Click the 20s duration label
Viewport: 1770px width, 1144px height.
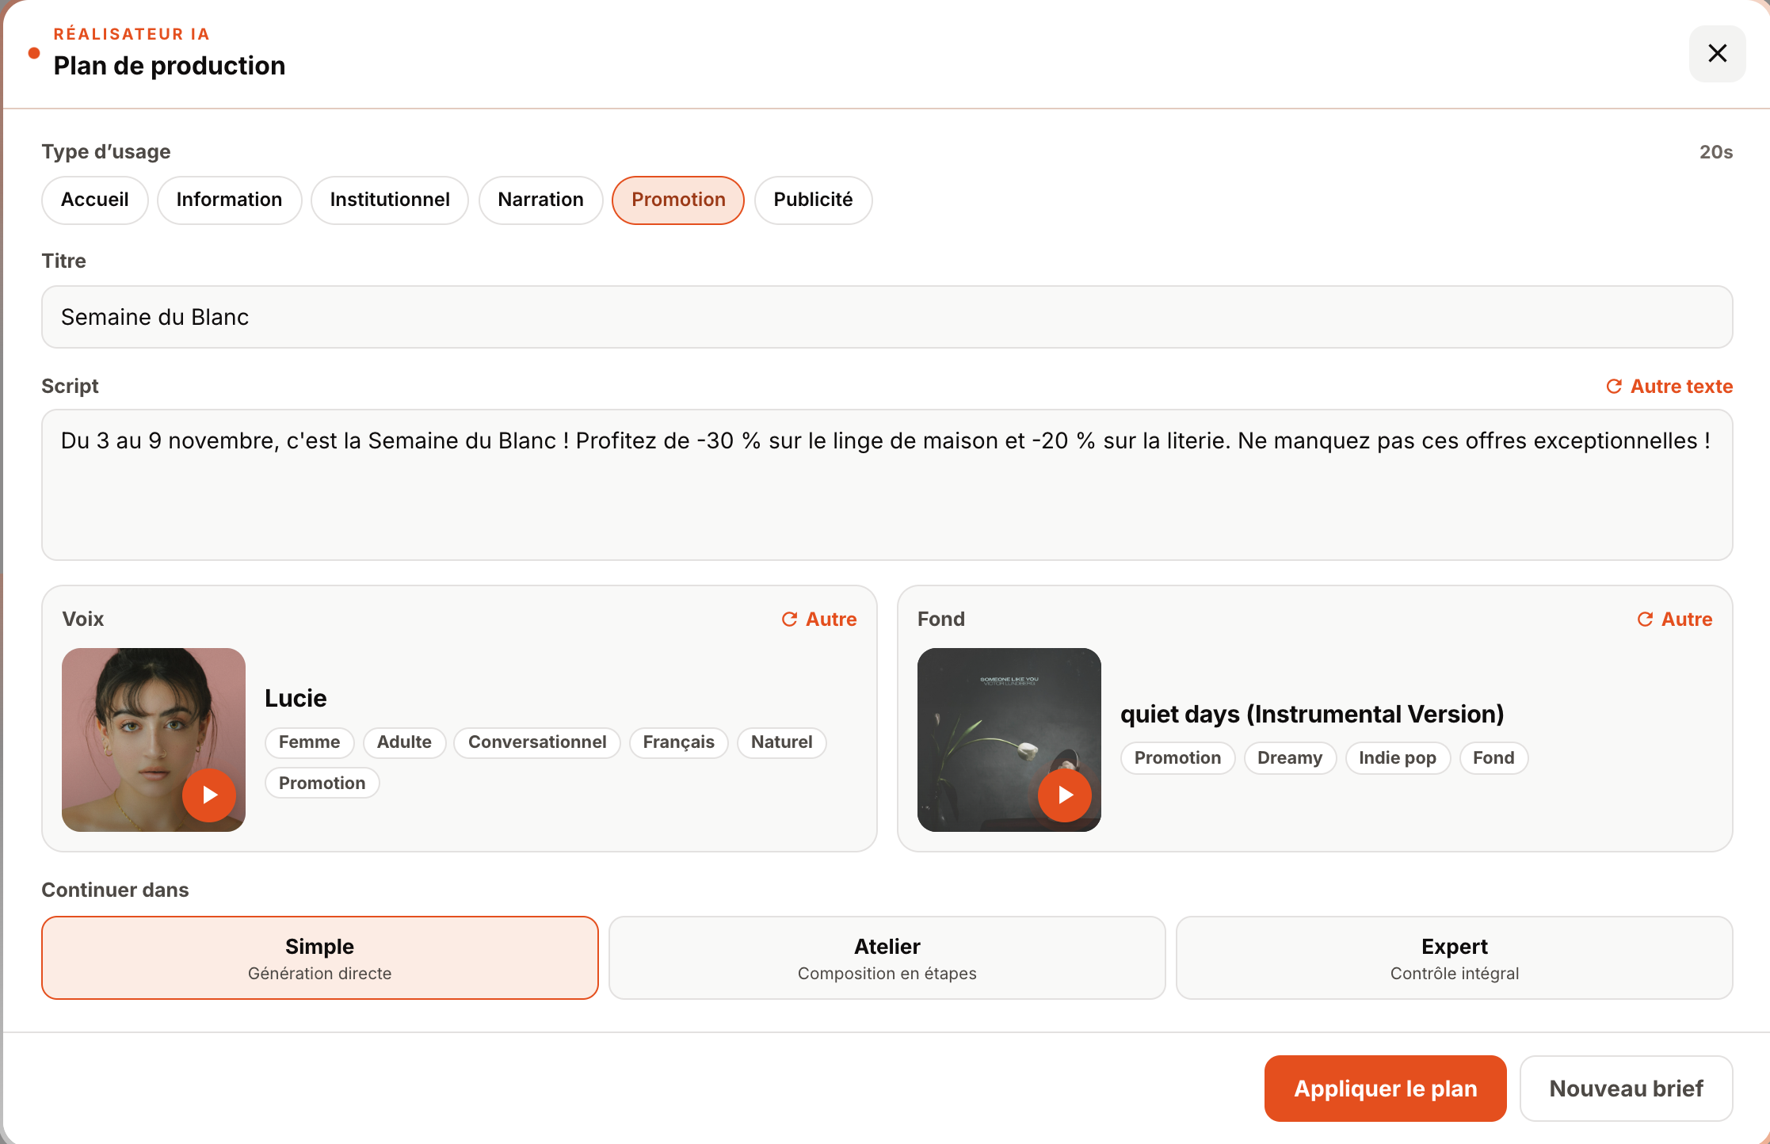coord(1716,152)
